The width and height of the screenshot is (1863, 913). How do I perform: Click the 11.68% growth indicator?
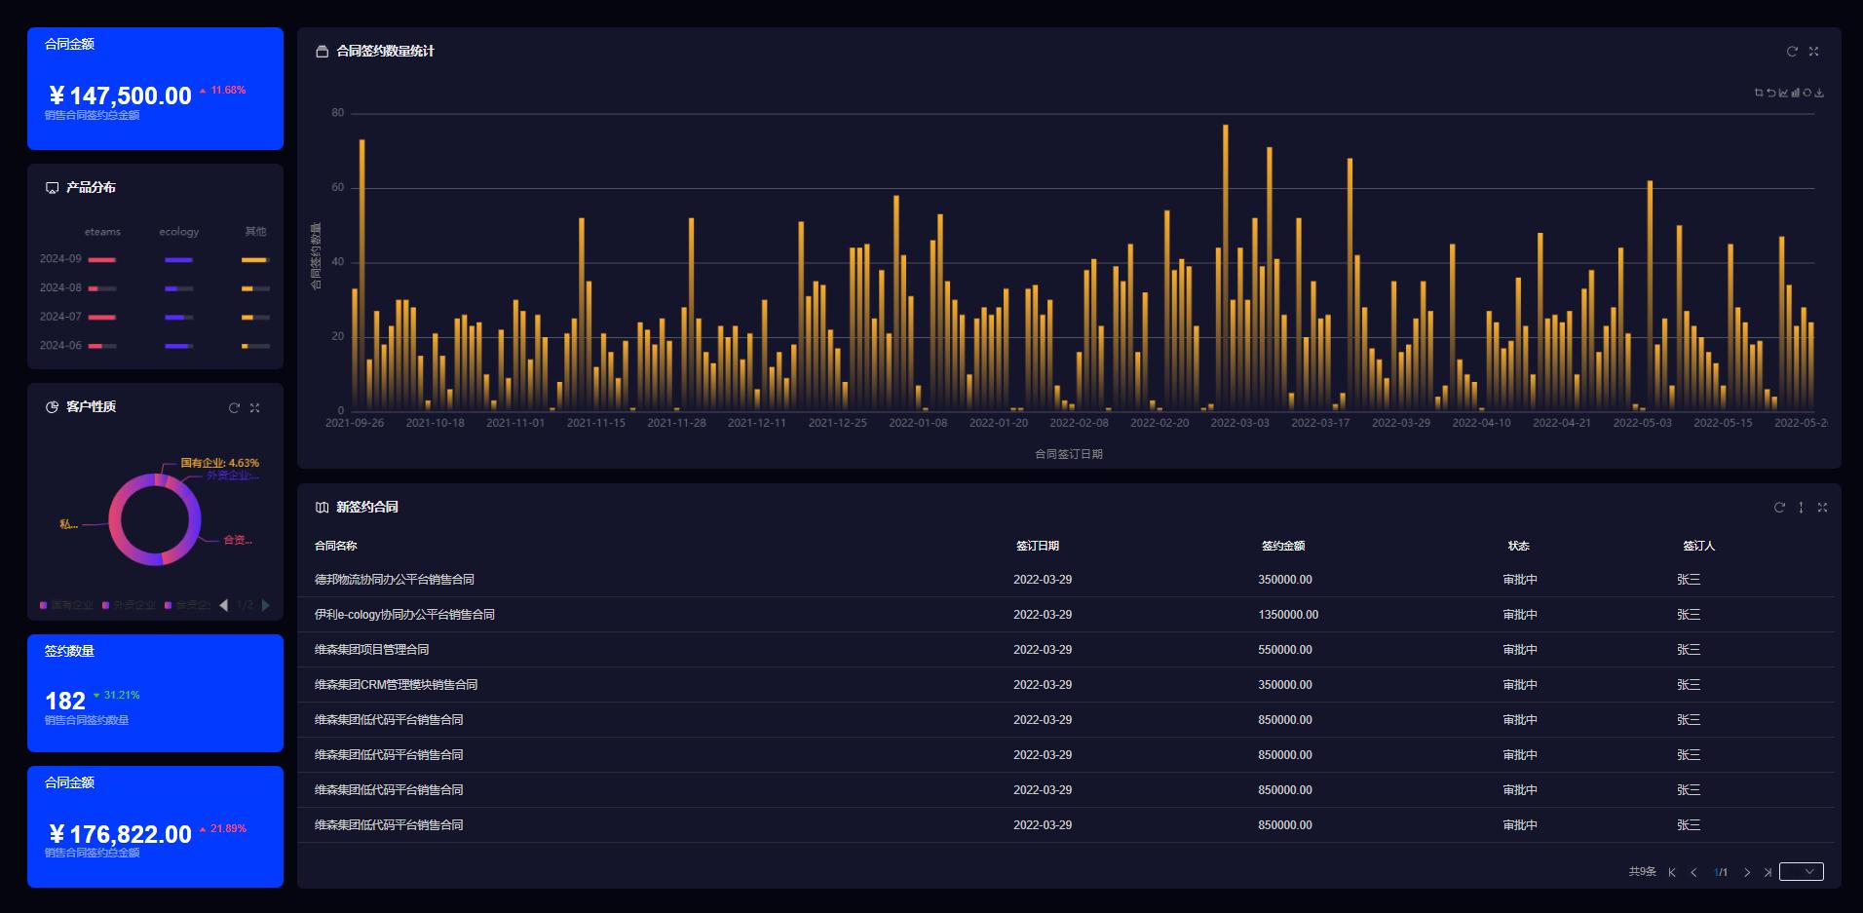coord(223,90)
